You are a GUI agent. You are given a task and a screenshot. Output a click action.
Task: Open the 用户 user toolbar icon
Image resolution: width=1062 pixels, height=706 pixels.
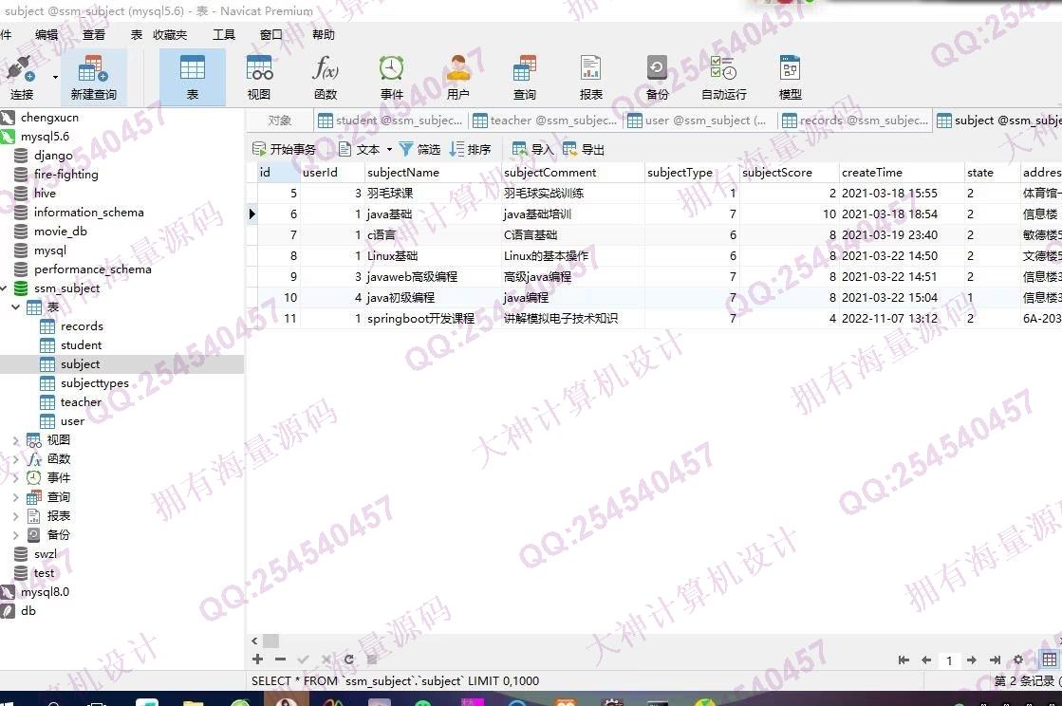457,77
